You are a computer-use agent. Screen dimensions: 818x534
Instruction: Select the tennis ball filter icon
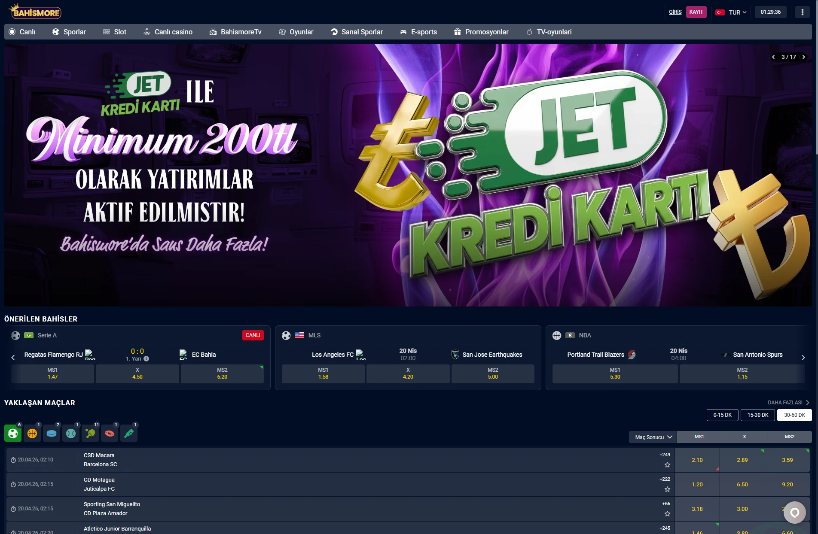click(x=71, y=433)
